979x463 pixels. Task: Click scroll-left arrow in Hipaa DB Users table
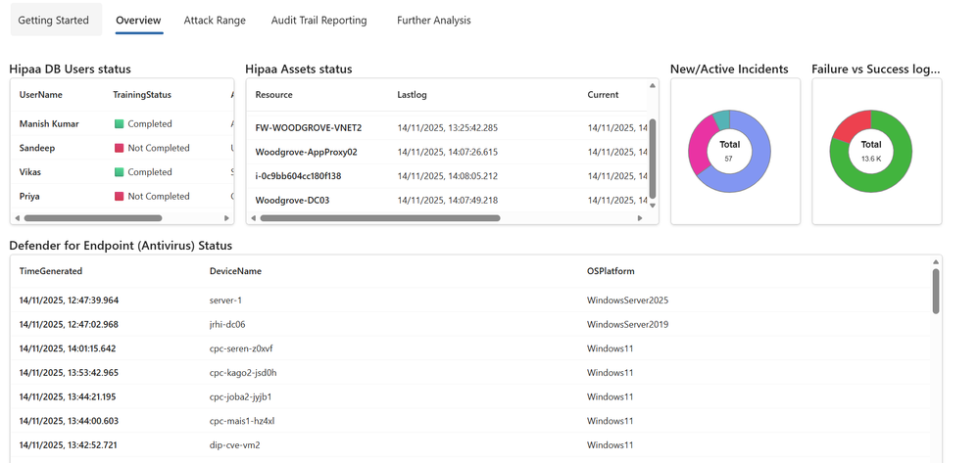coord(16,218)
